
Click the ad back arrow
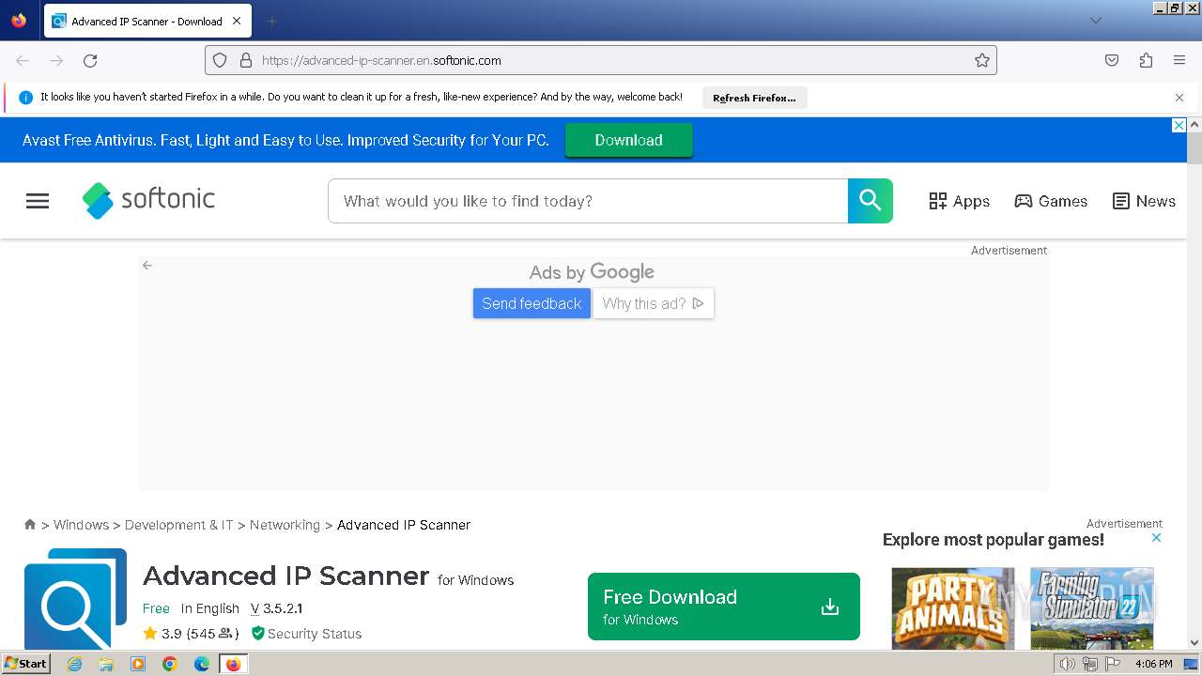[147, 266]
